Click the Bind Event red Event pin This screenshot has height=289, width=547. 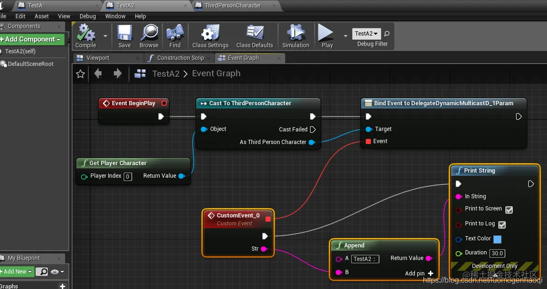pyautogui.click(x=369, y=141)
